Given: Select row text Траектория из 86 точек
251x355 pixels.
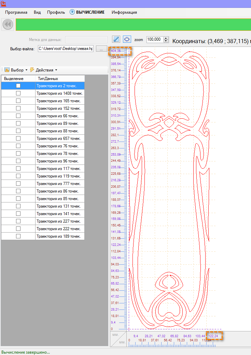Looking at the screenshot, I should (x=58, y=191).
